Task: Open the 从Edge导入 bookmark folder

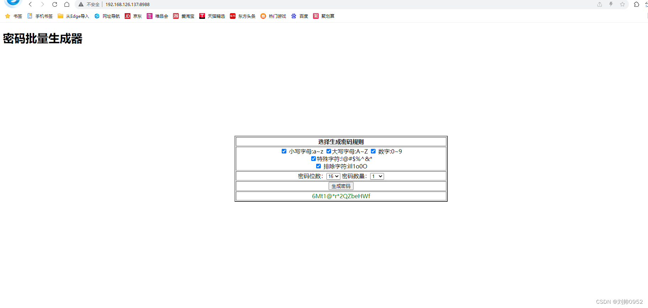Action: (73, 16)
